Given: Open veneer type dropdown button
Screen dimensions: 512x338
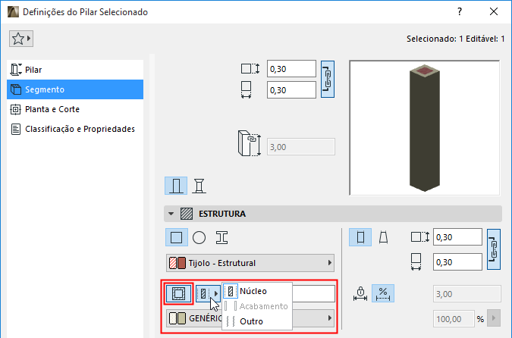Looking at the screenshot, I should [208, 293].
